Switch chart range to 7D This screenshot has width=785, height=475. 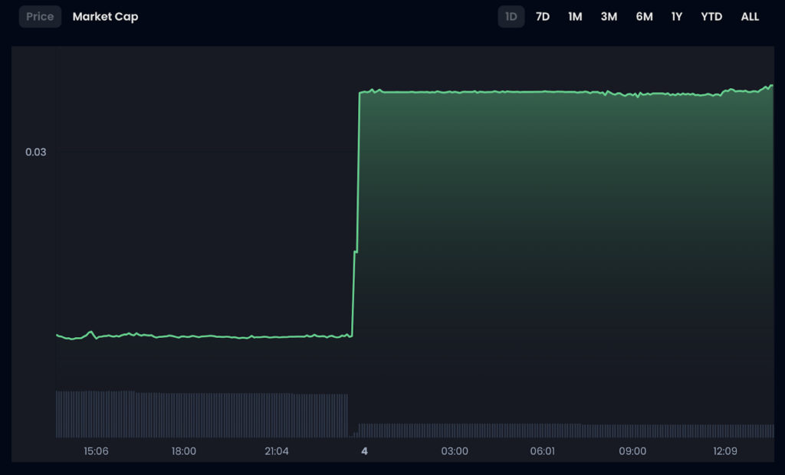(x=543, y=16)
